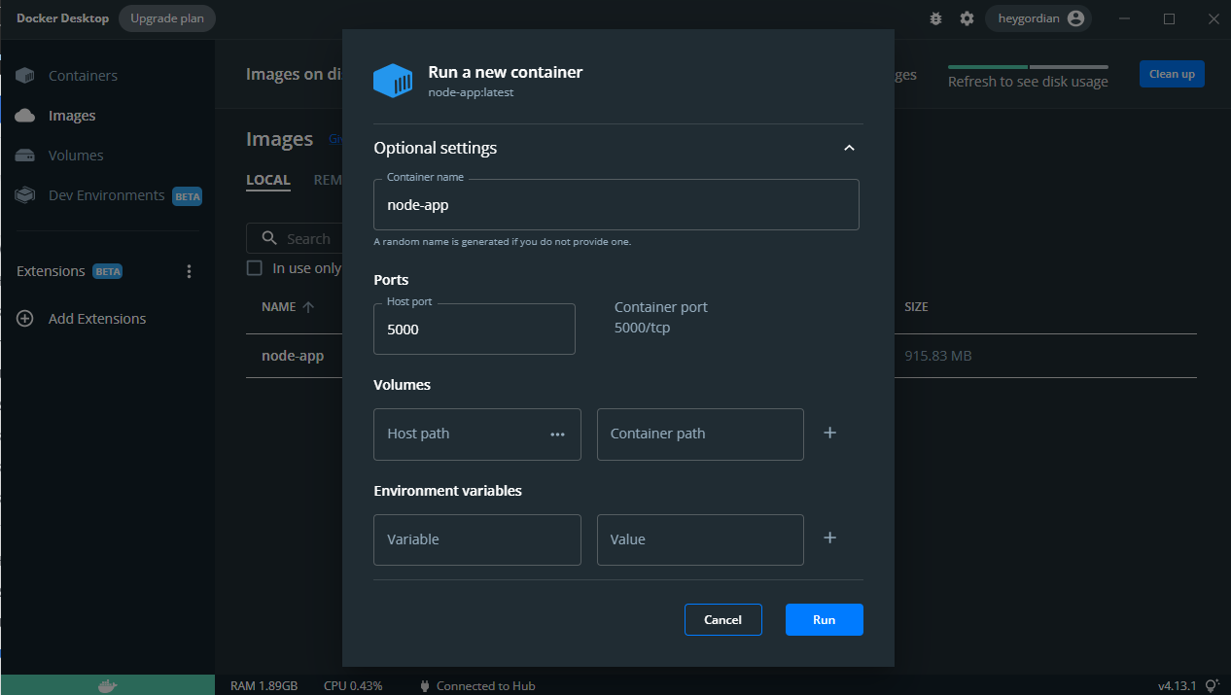Click the Refresh to see disk usage text
Viewport: 1231px width, 695px height.
(1028, 83)
